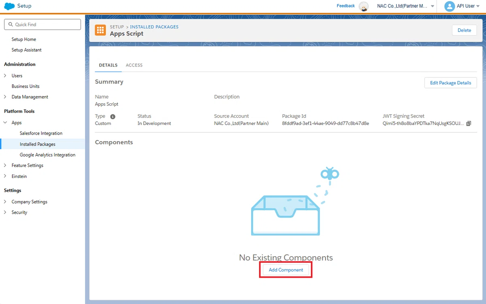Expand the Users section

pos(5,76)
